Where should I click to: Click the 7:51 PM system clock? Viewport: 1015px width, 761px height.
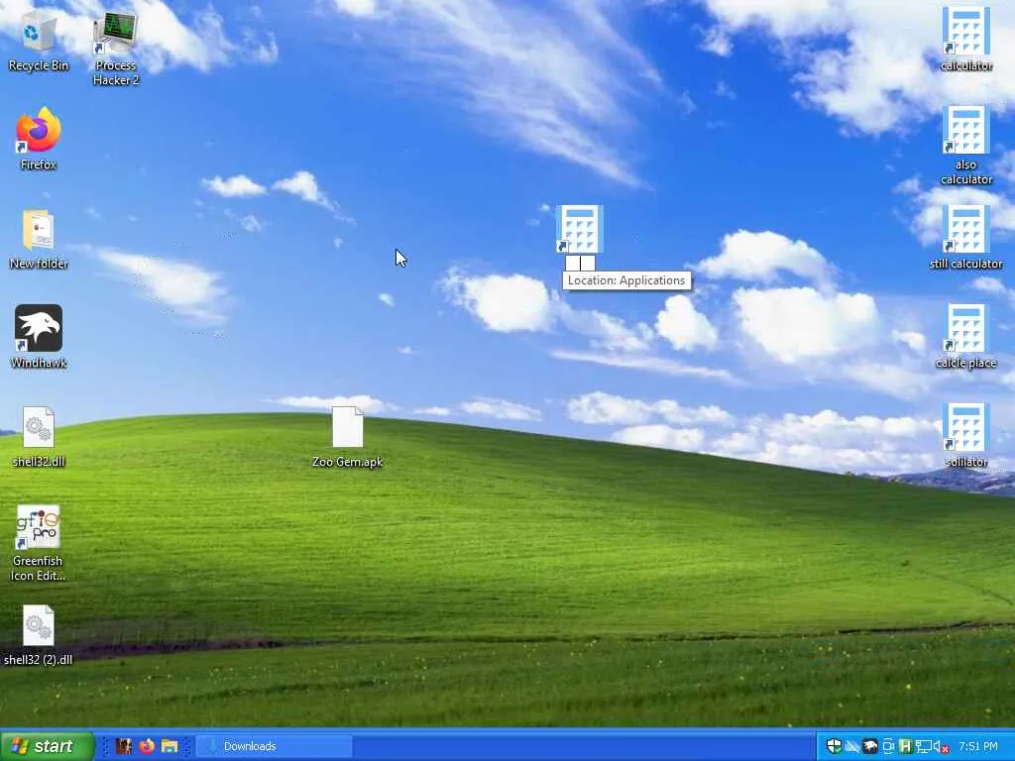coord(978,746)
